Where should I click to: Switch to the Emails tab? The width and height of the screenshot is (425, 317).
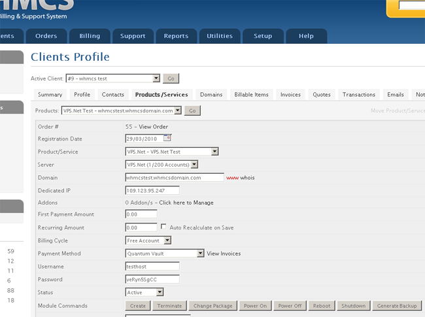click(x=396, y=95)
